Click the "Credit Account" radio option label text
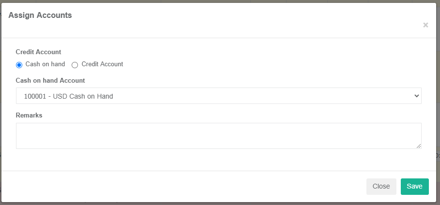The width and height of the screenshot is (440, 205). [x=102, y=64]
